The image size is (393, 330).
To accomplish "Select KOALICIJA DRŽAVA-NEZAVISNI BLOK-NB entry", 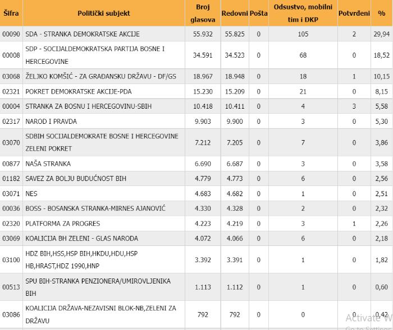I will click(x=100, y=314).
